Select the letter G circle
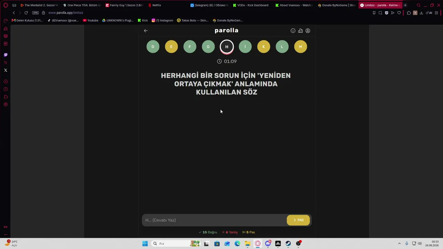This screenshot has height=249, width=443. (208, 47)
